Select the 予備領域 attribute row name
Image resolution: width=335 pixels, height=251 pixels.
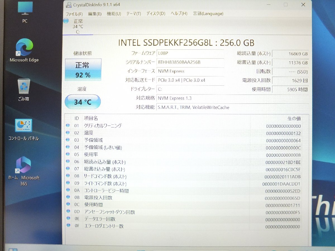(93, 140)
